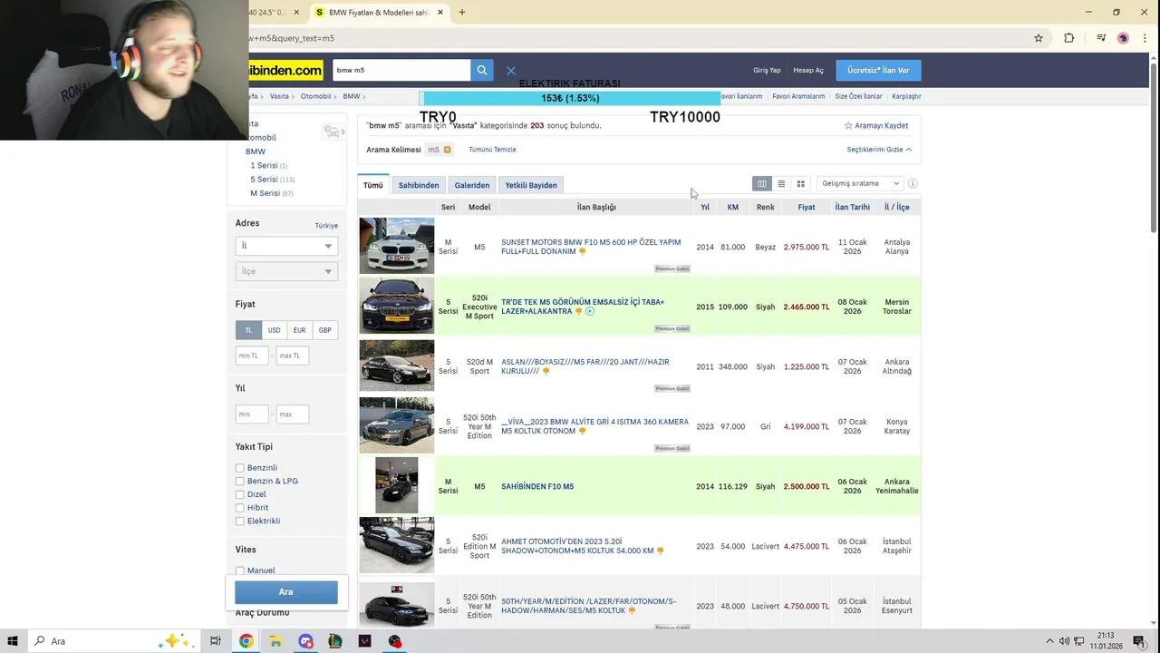Check the Hibrit fuel type

coord(240,508)
